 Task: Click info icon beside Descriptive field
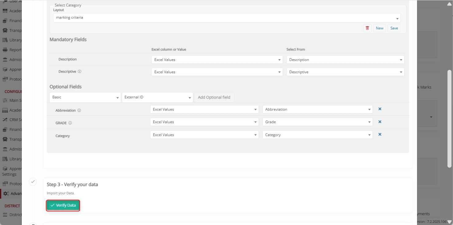tap(80, 71)
